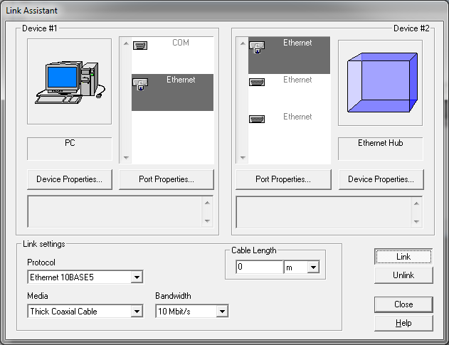The height and width of the screenshot is (345, 449).
Task: Select first Ethernet label in Device #2 ports
Action: tap(297, 43)
